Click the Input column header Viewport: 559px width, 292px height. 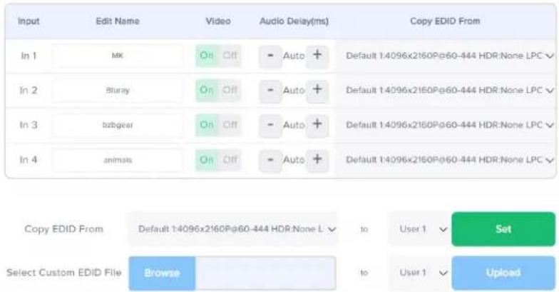29,21
